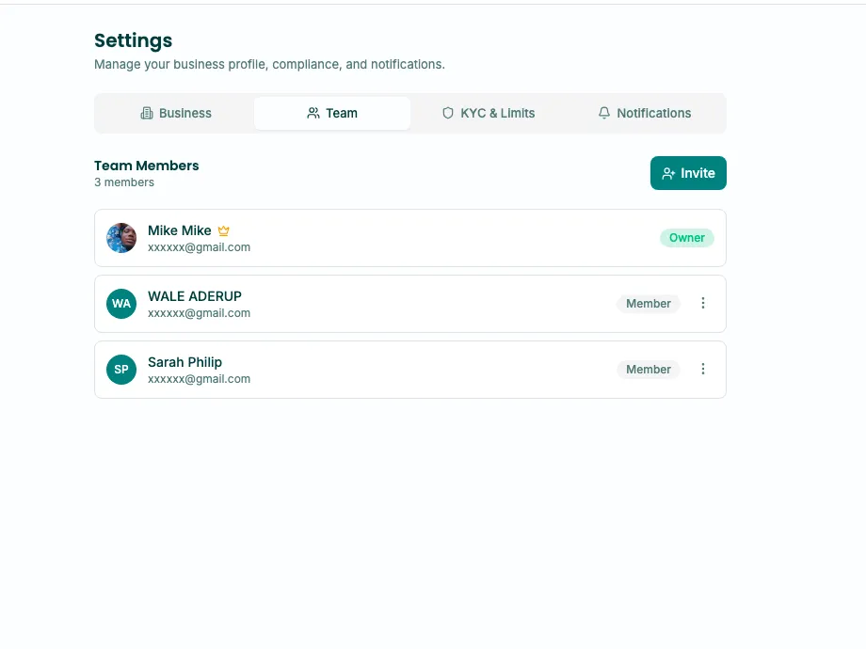This screenshot has height=649, width=866.
Task: Click the WA avatar circle
Action: pos(121,304)
